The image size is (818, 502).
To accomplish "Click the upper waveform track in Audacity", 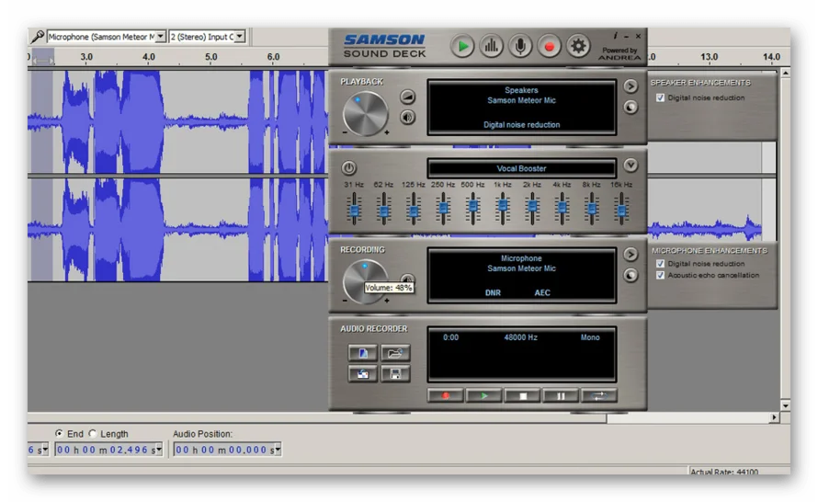I will pyautogui.click(x=177, y=121).
